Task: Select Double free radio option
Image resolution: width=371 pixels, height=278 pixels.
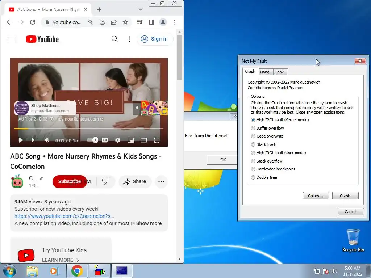Action: (x=264, y=177)
